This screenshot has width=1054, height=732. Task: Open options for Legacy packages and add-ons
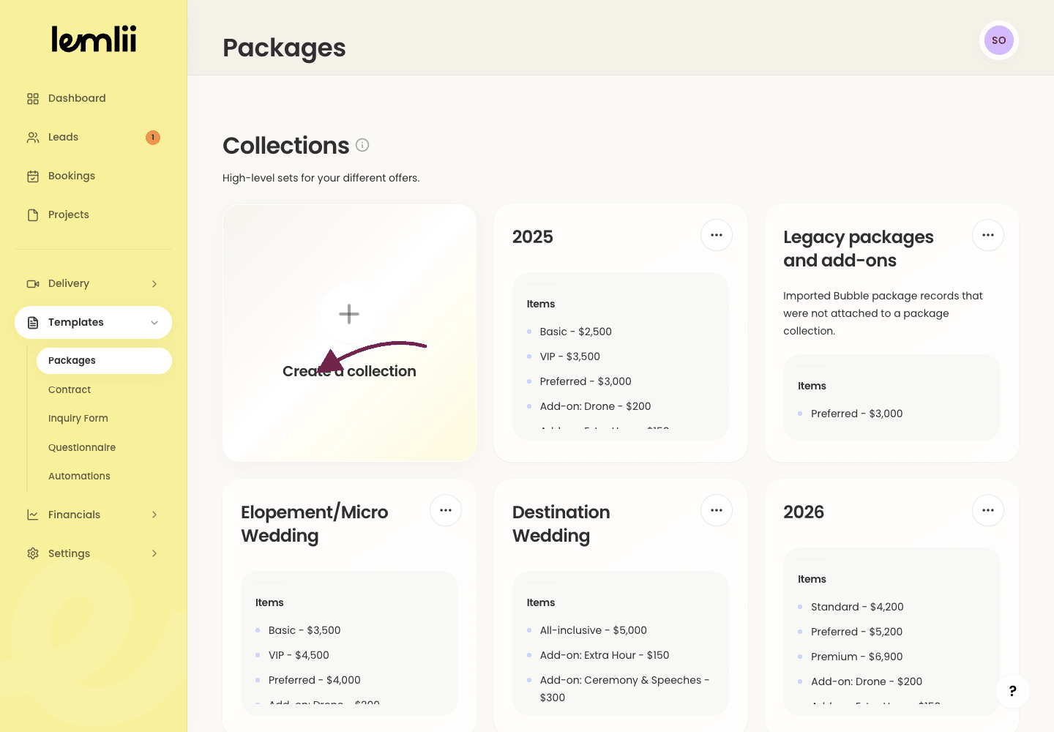[988, 235]
